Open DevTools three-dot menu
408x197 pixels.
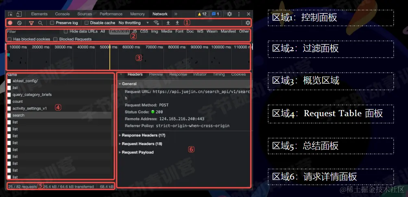click(239, 14)
